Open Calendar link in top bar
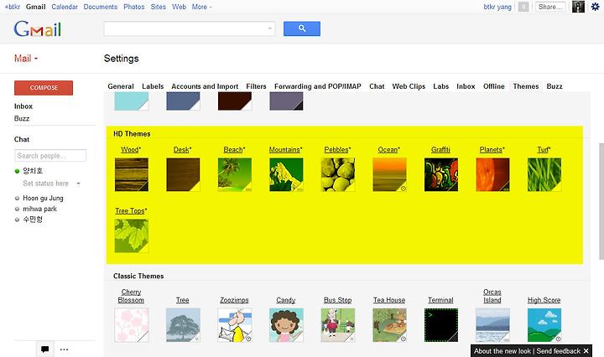The image size is (604, 357). pyautogui.click(x=65, y=7)
